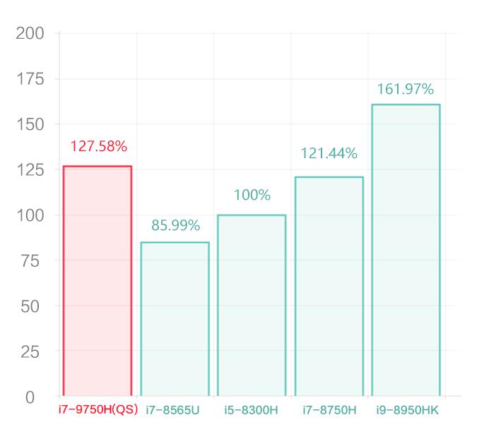This screenshot has width=489, height=432.
Task: Click the i5-8300H bar
Action: 252,305
